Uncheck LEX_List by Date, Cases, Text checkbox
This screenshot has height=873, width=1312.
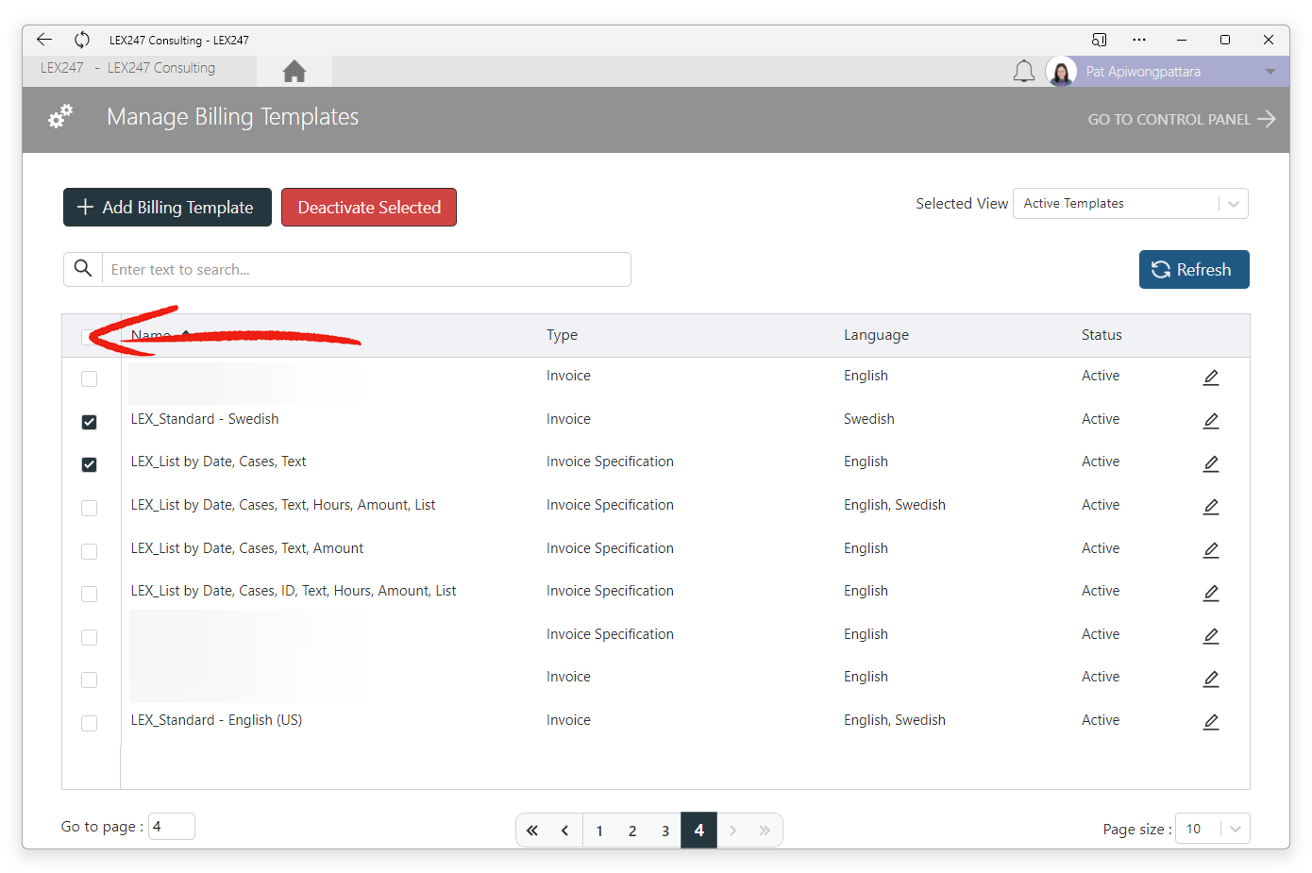click(90, 464)
